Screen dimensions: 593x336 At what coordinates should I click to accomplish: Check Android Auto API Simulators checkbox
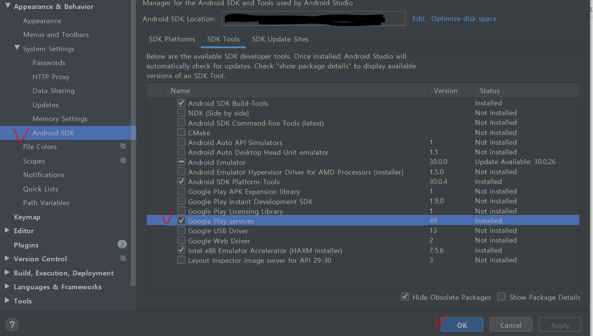click(181, 142)
